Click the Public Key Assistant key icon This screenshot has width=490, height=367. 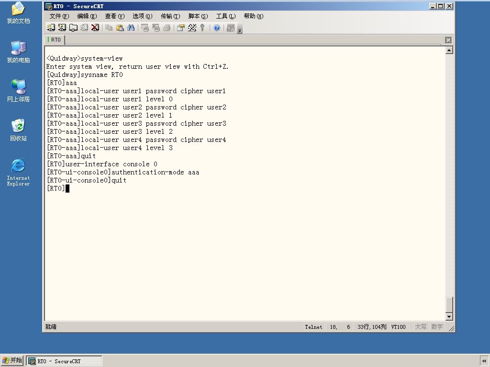point(202,28)
